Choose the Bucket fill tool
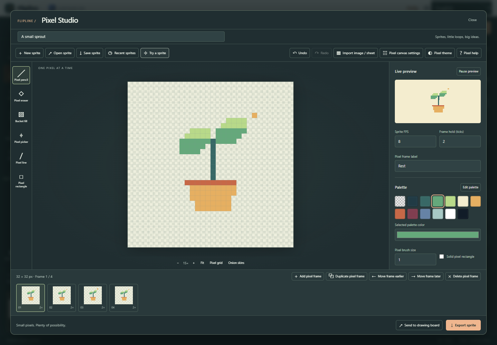 coord(21,117)
